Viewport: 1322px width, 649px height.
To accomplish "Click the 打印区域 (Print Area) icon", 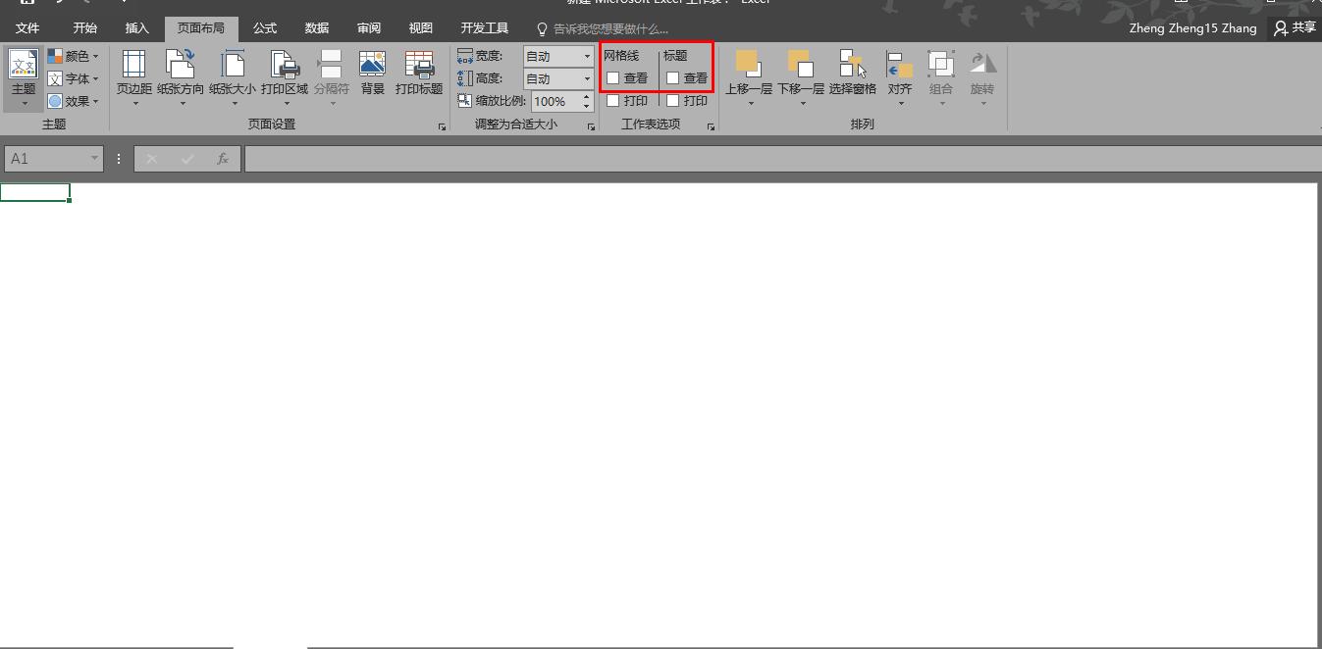I will click(x=285, y=66).
